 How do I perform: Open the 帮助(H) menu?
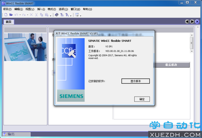(87, 9)
